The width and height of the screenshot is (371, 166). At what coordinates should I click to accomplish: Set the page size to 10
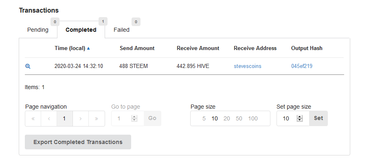(x=215, y=118)
